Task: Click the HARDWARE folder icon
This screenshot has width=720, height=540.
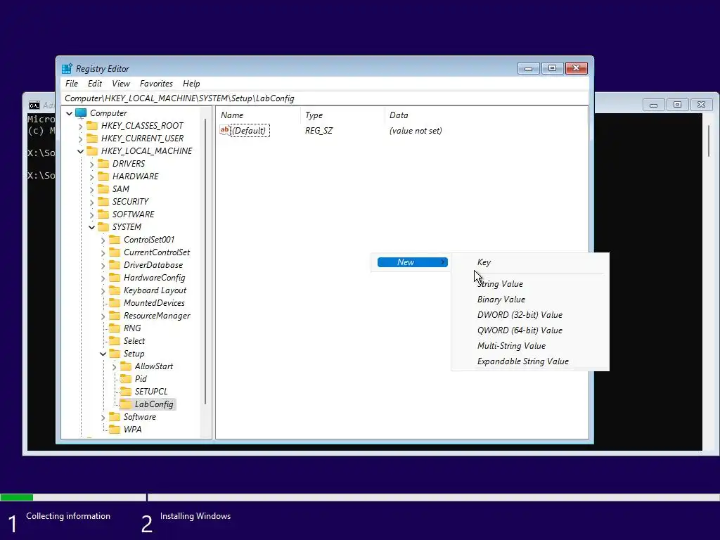Action: pos(104,176)
